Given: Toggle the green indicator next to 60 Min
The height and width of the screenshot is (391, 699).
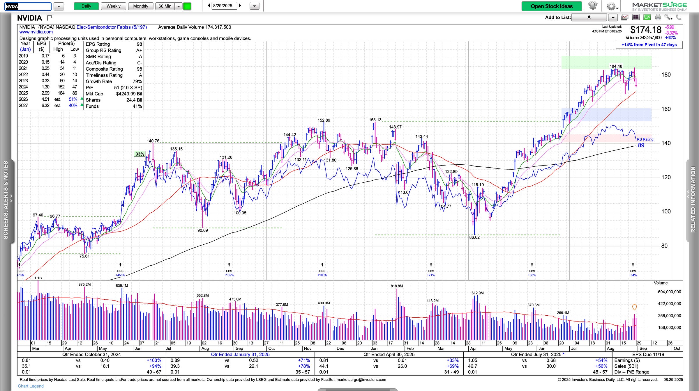Looking at the screenshot, I should click(x=187, y=6).
